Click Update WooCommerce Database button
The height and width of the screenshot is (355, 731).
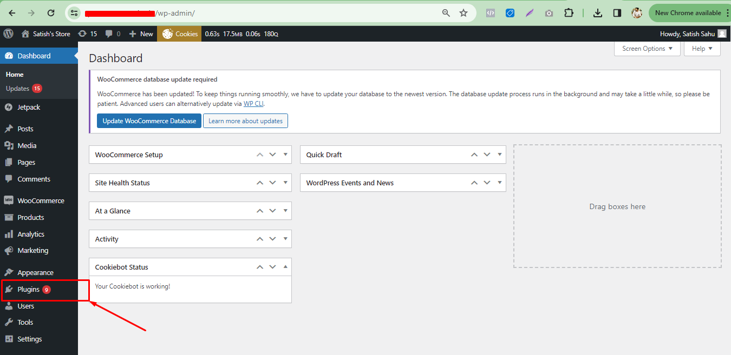(149, 121)
